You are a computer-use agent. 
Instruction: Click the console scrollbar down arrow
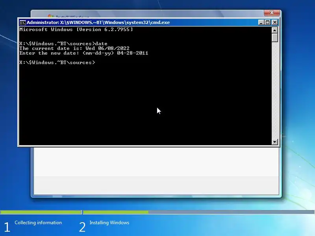point(274,142)
